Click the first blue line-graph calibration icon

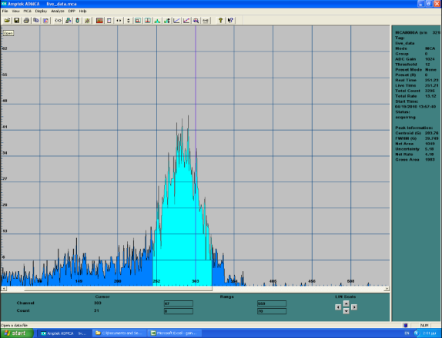(176, 21)
